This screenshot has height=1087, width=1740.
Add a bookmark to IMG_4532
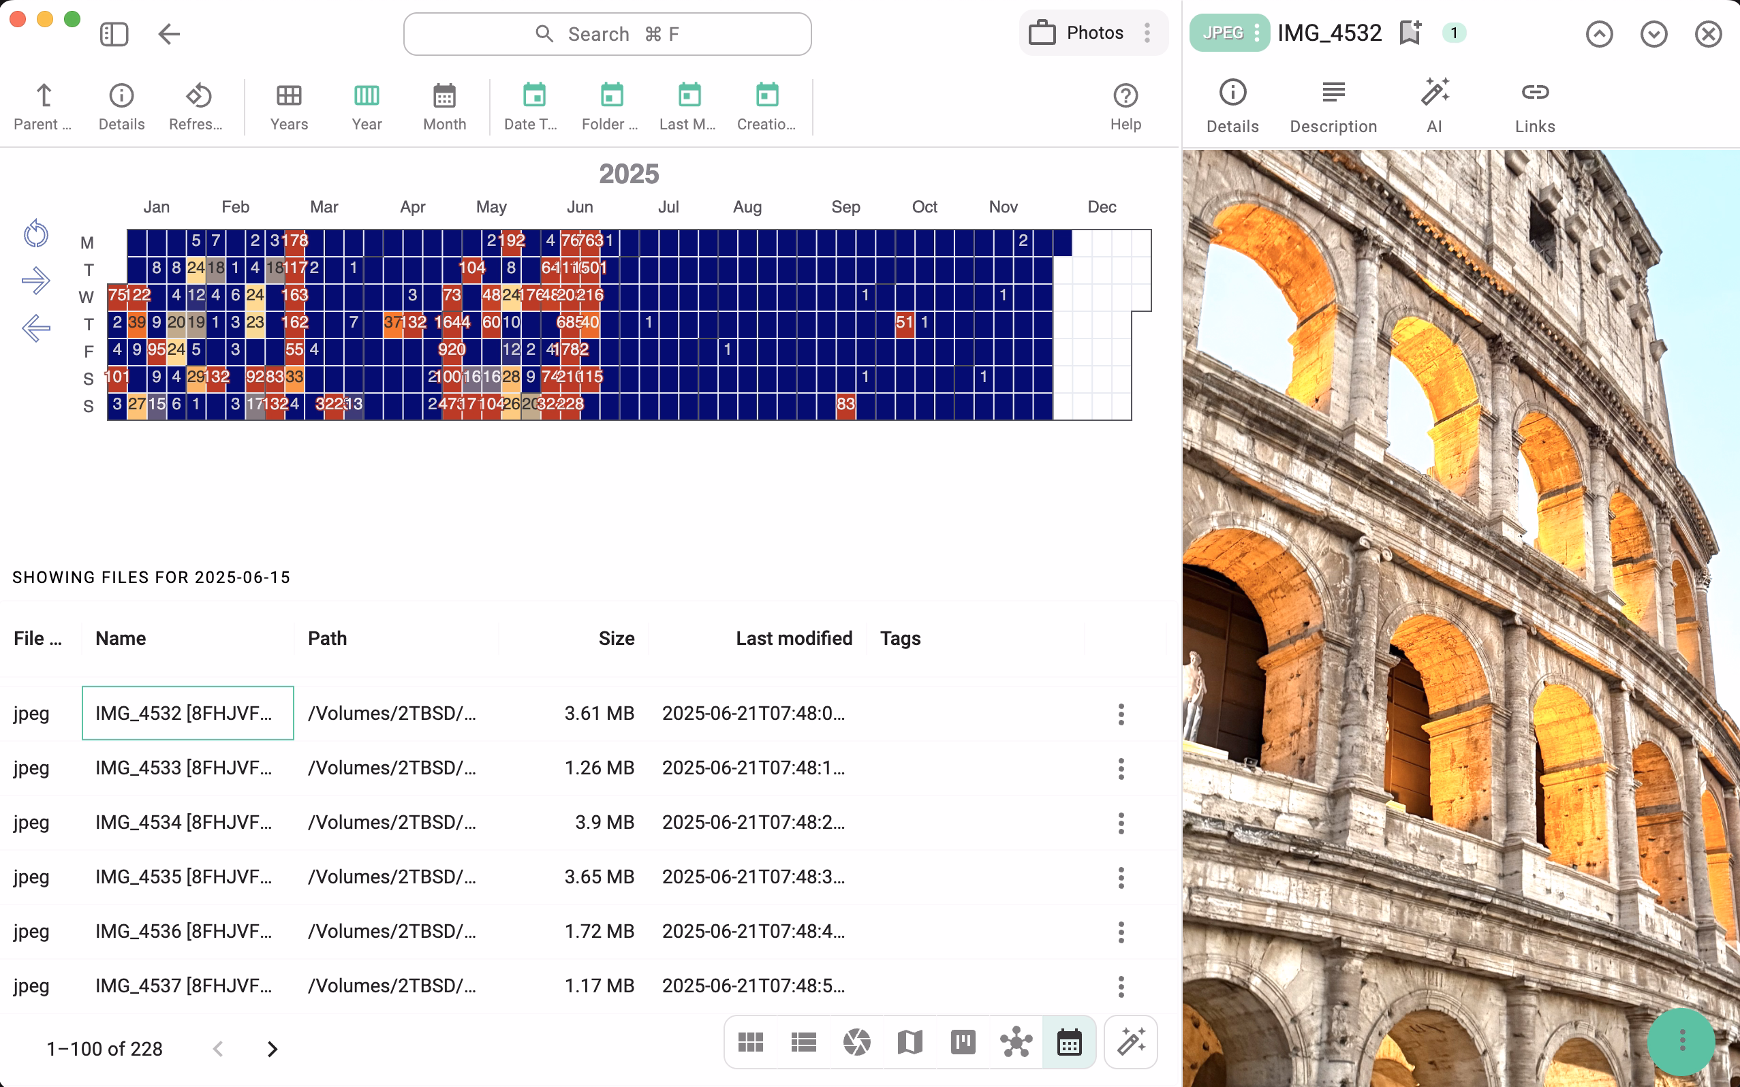point(1410,33)
